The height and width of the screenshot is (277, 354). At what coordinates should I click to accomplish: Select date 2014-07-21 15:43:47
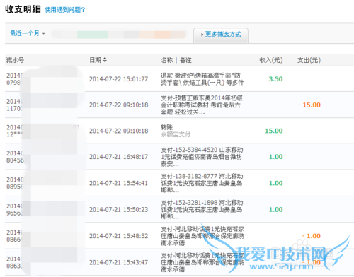pos(118,262)
